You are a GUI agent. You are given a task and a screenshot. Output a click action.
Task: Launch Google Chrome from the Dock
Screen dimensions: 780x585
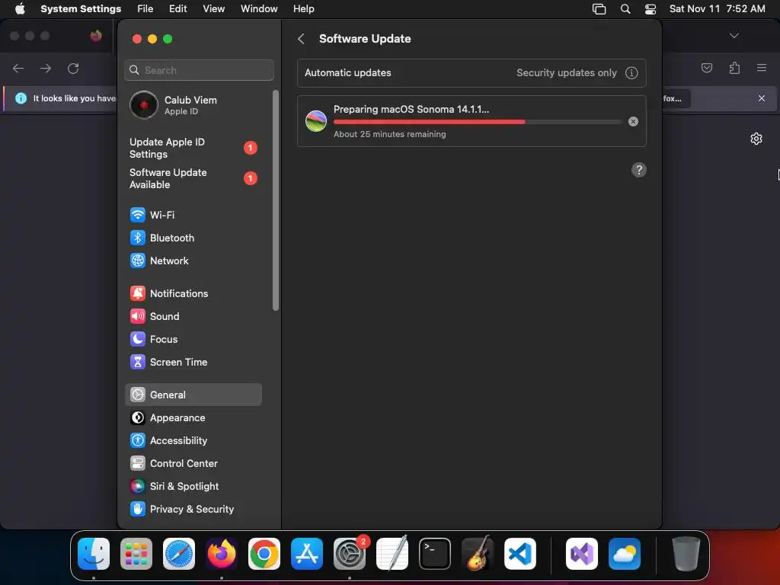click(264, 554)
